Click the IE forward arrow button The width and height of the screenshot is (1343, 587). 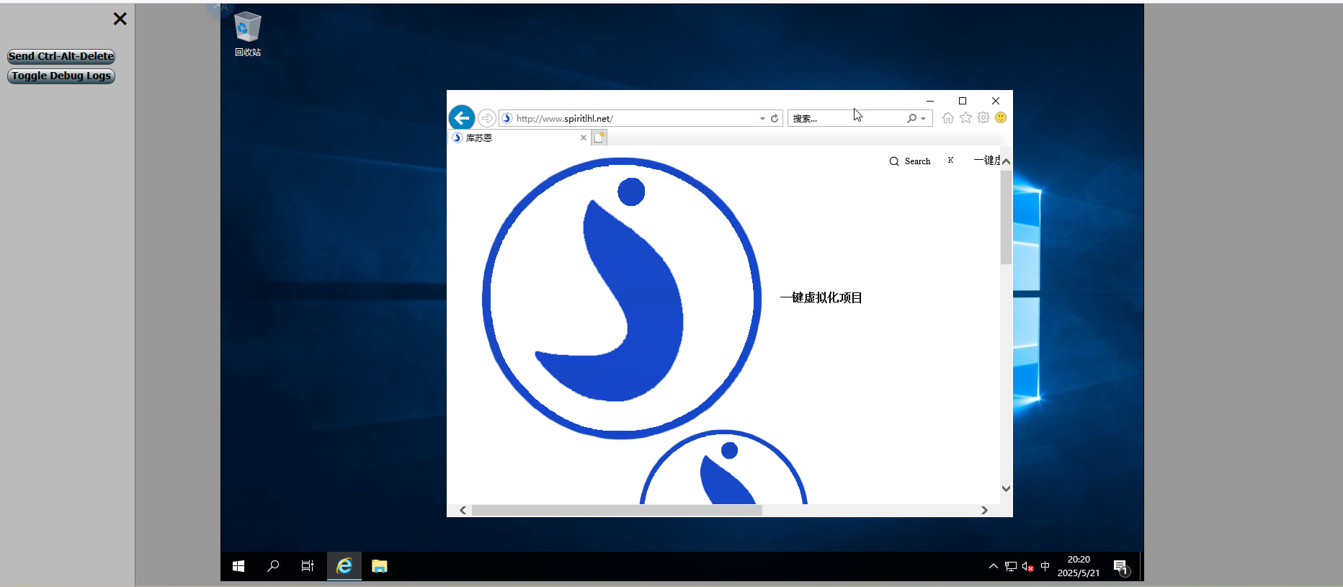point(487,118)
